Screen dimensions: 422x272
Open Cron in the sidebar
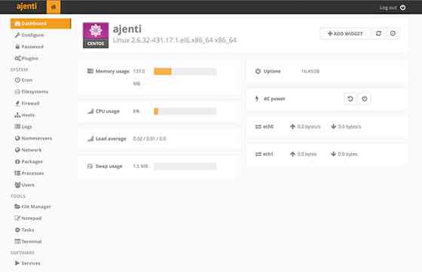(x=23, y=80)
